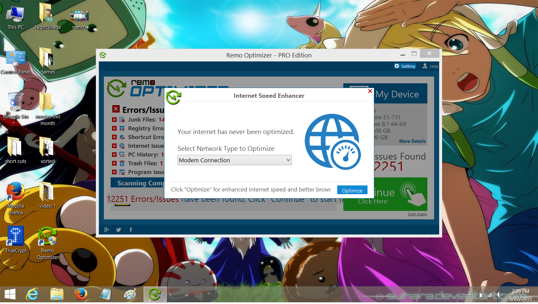
Task: Select the short cuts folder icon
Action: click(x=15, y=150)
